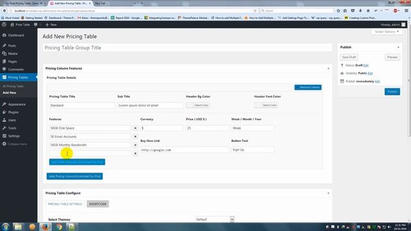Switch to the Shortcode tab

[x=98, y=204]
